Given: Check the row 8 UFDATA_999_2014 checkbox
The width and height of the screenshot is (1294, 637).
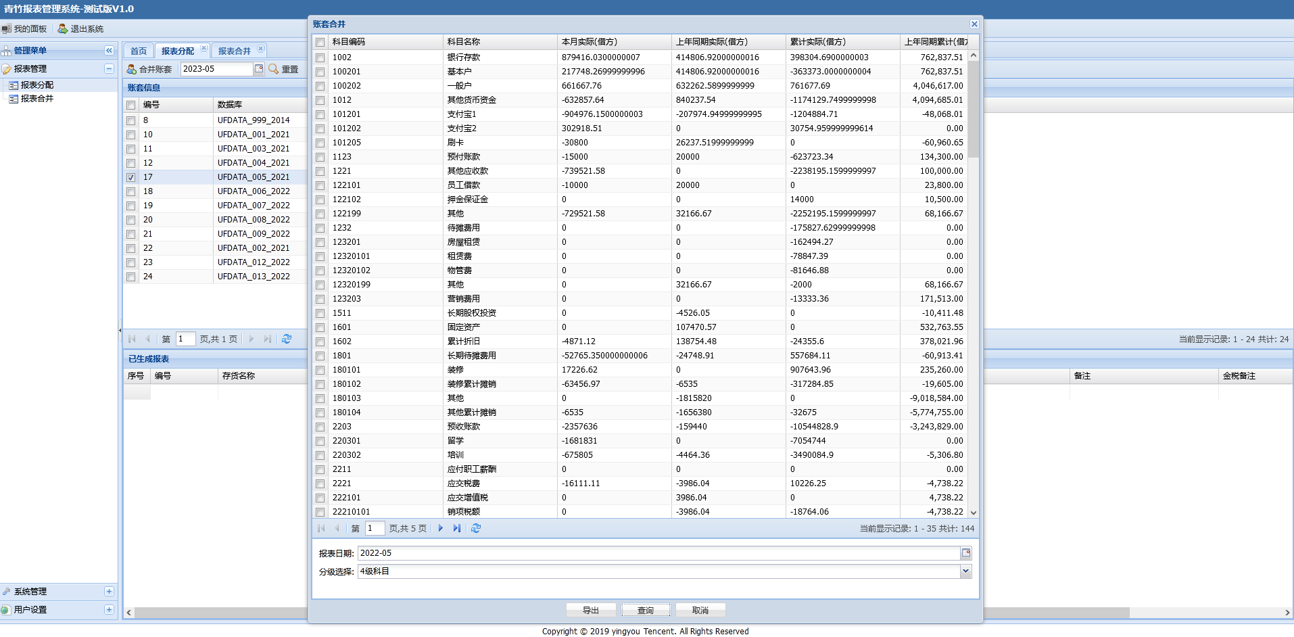Looking at the screenshot, I should [x=130, y=120].
